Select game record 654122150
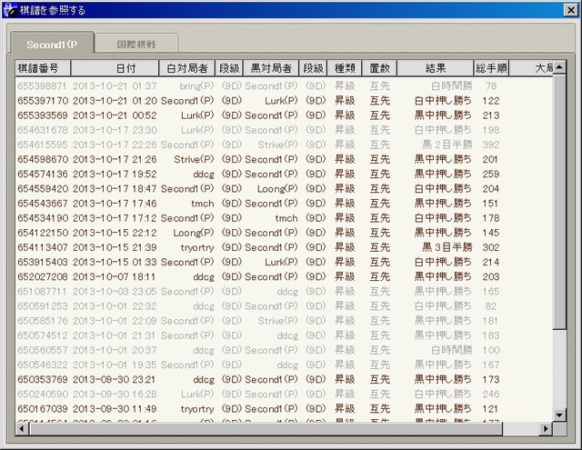The image size is (582, 450). tap(284, 233)
